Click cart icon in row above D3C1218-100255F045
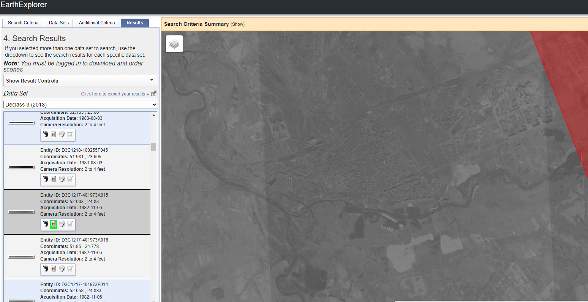This screenshot has height=302, width=588. pos(70,135)
